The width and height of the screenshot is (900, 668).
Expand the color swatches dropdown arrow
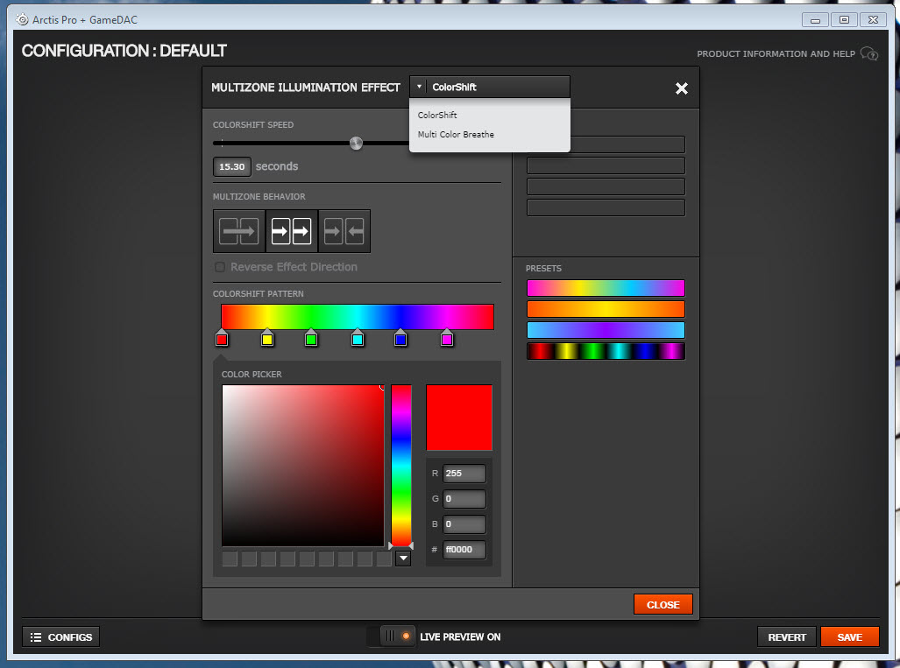[403, 558]
